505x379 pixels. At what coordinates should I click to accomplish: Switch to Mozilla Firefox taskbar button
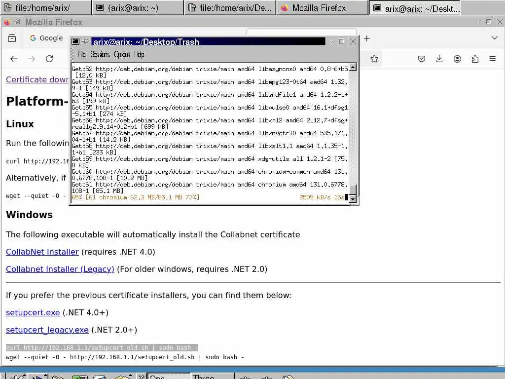pyautogui.click(x=322, y=8)
